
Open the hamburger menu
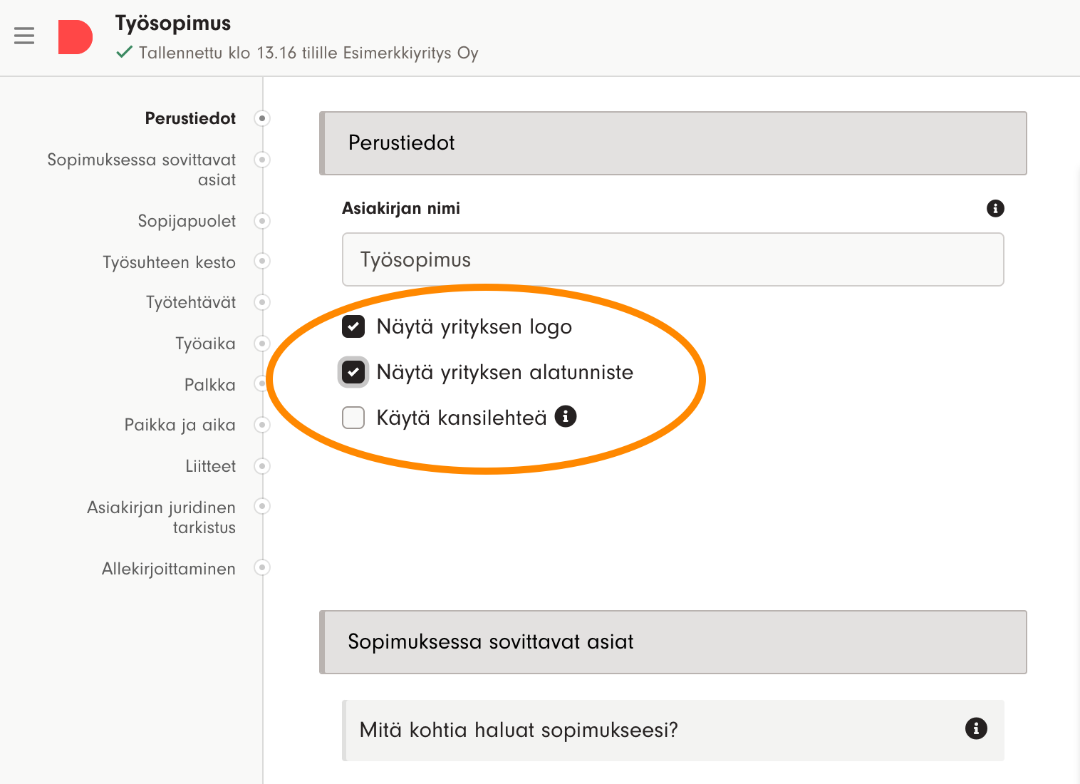pos(24,36)
